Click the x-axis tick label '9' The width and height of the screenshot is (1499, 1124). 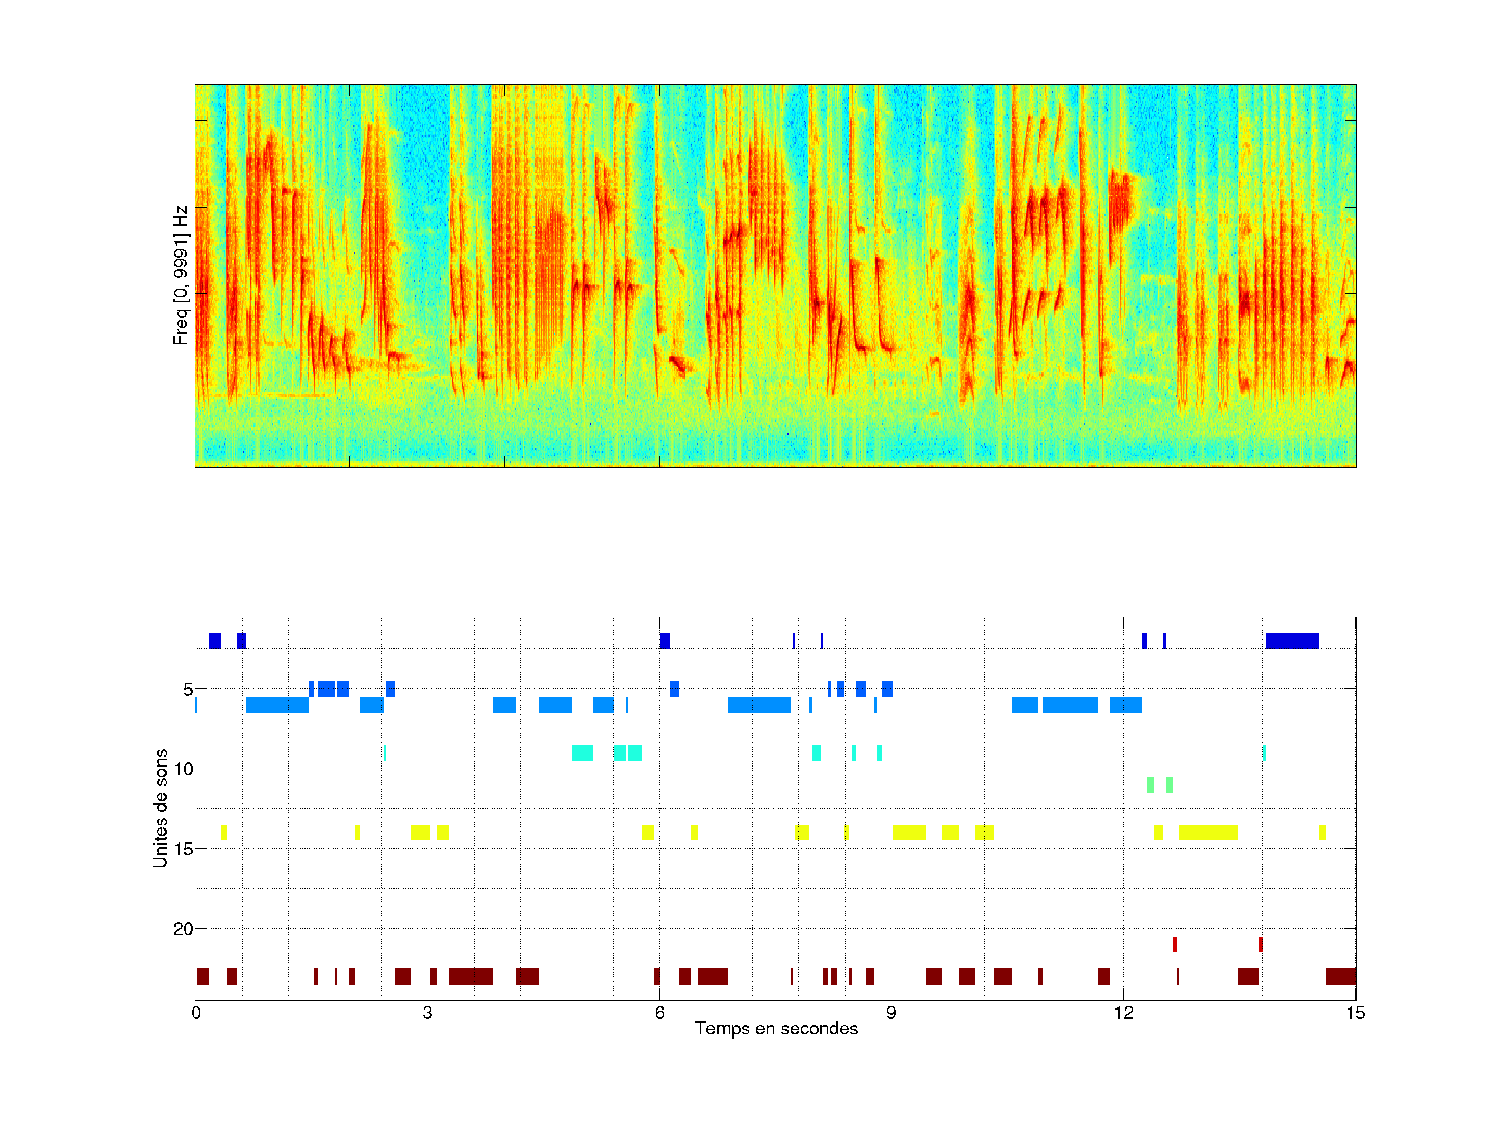coord(891,1013)
